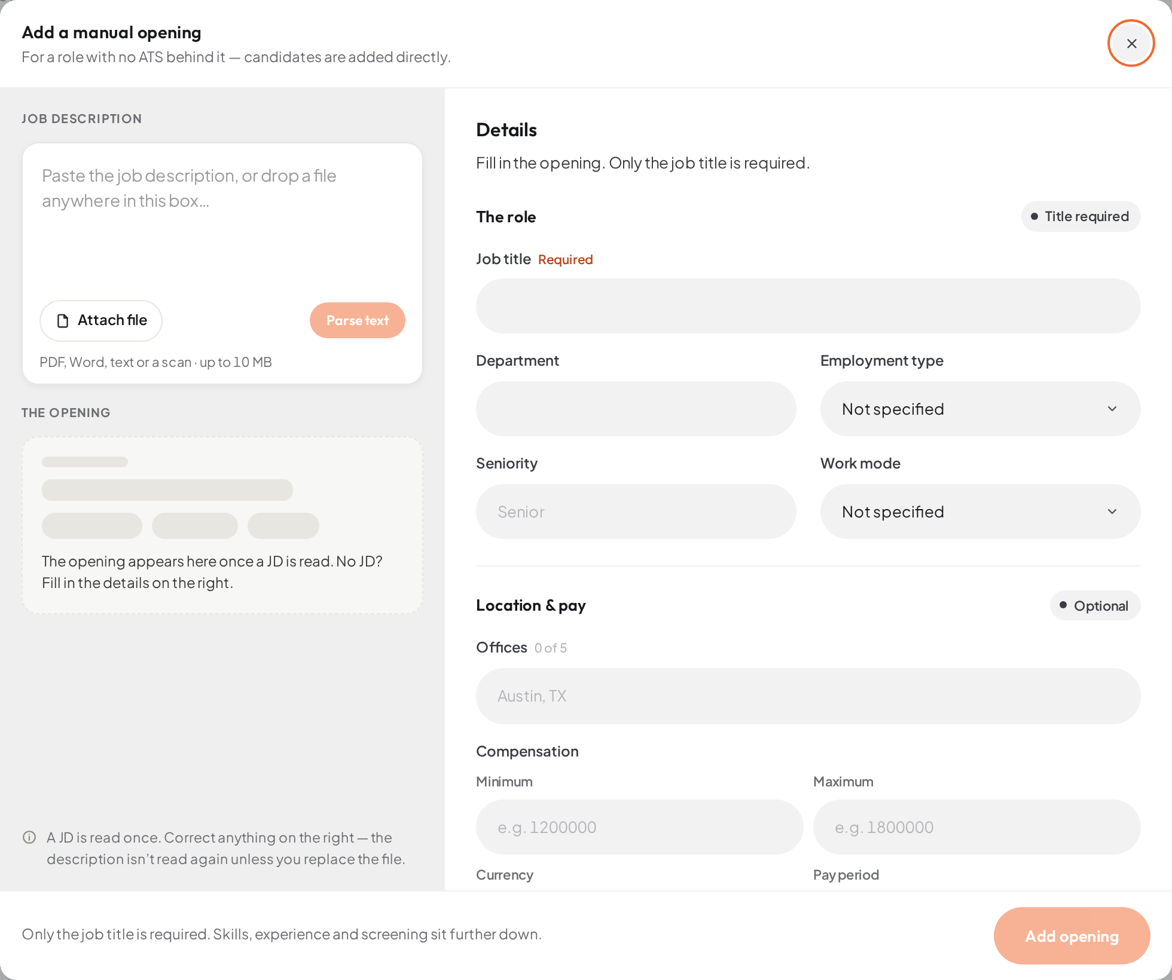Click the Details heading

(x=506, y=130)
